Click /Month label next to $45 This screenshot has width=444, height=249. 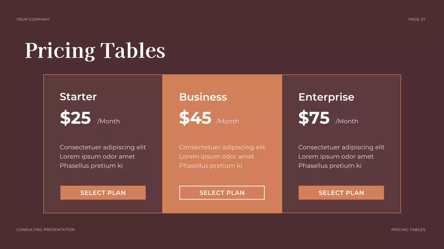(228, 121)
